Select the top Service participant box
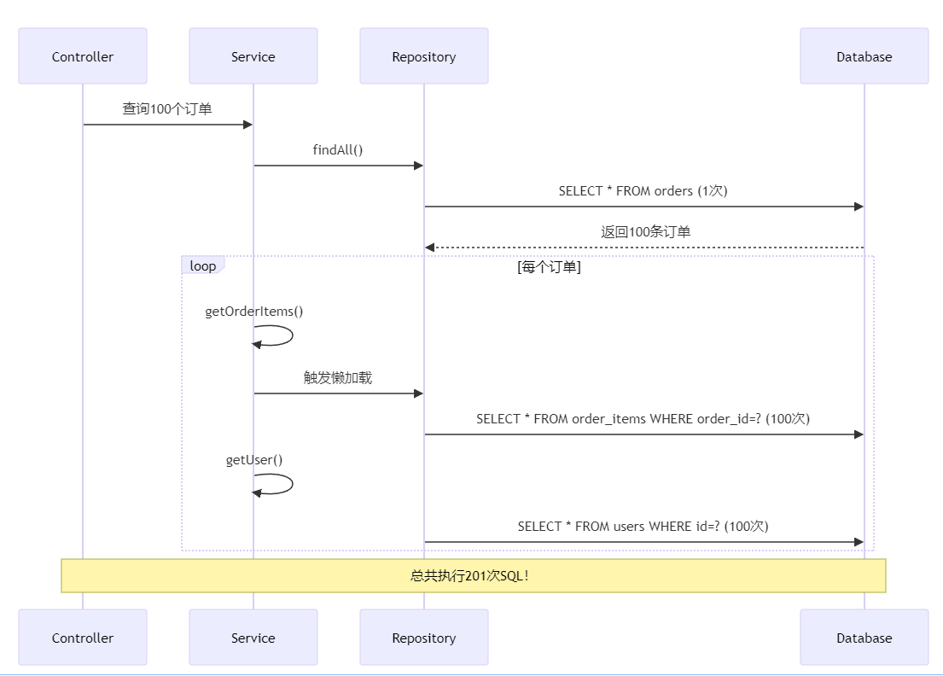943x676 pixels. (253, 56)
